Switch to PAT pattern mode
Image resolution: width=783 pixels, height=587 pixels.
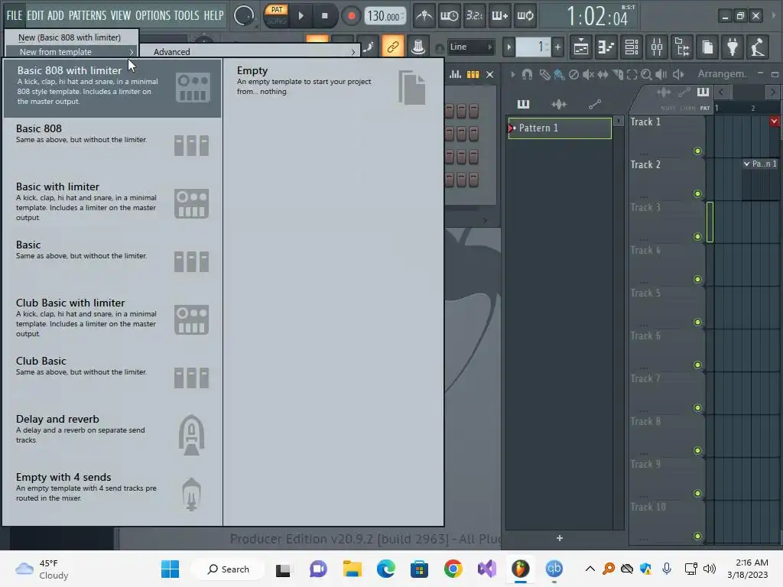277,10
